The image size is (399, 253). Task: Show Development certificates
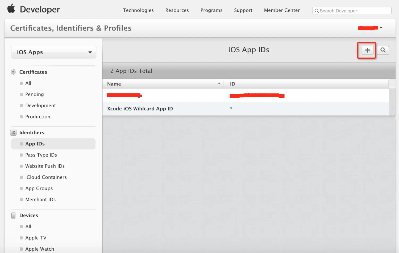pyautogui.click(x=40, y=105)
